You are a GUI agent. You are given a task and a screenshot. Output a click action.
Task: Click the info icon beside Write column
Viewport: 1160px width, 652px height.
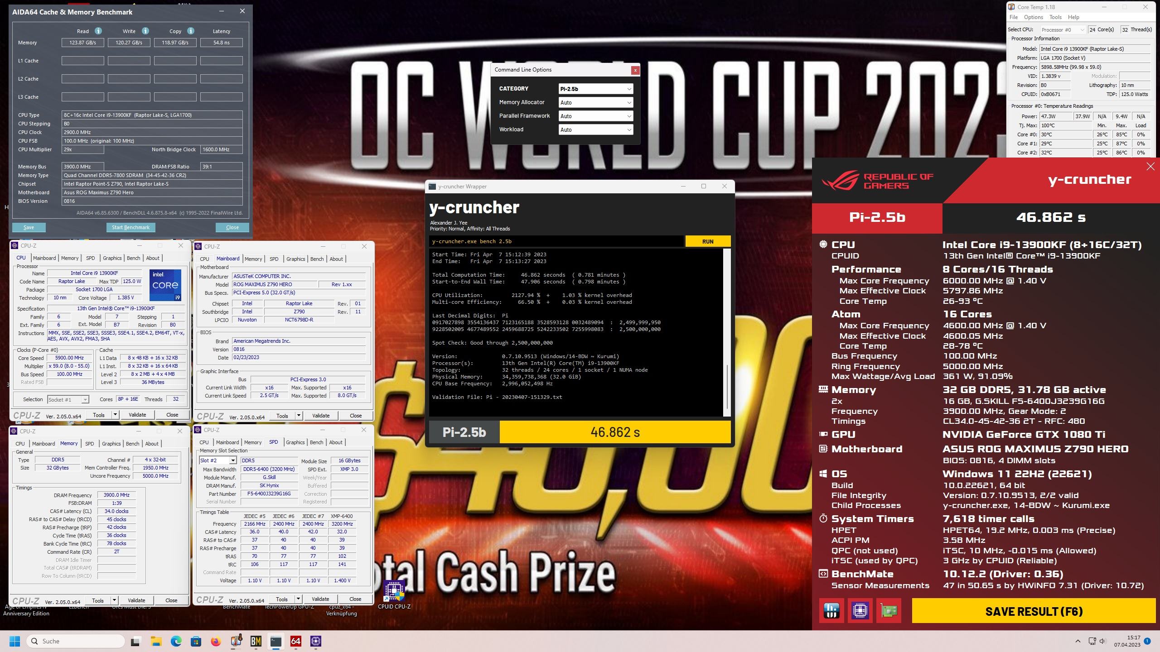coord(145,31)
